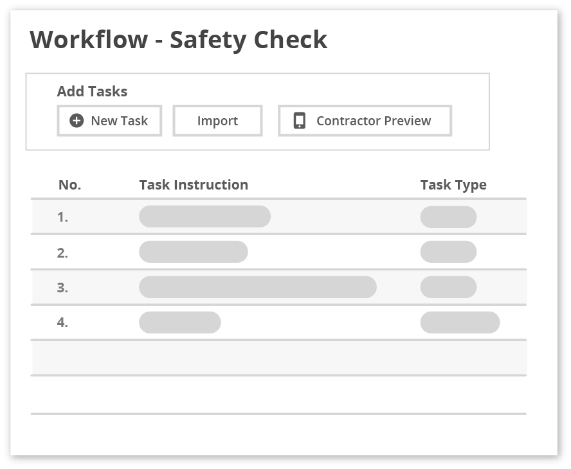Click the wide task type in row 4
571x469 pixels.
460,323
